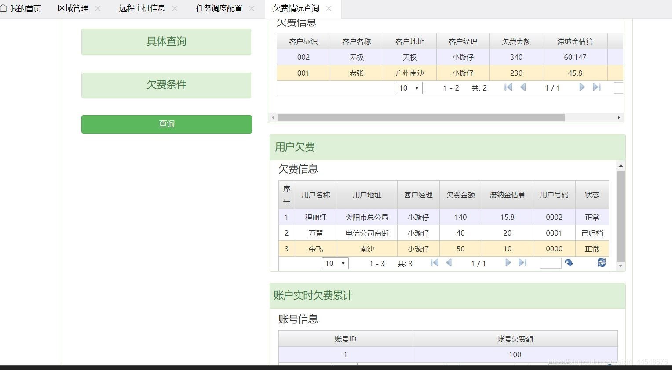Click the 已归档 status cell

[592, 233]
